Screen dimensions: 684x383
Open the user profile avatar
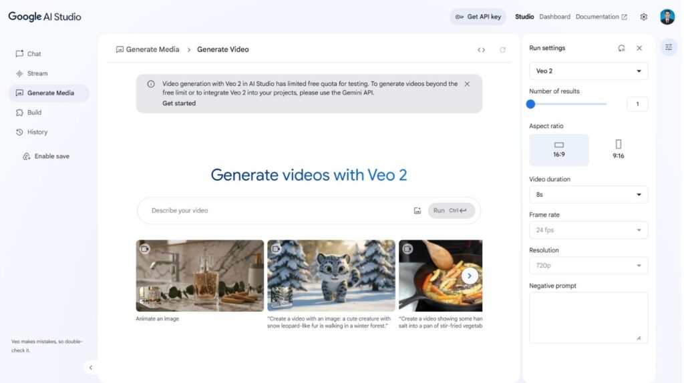[667, 17]
